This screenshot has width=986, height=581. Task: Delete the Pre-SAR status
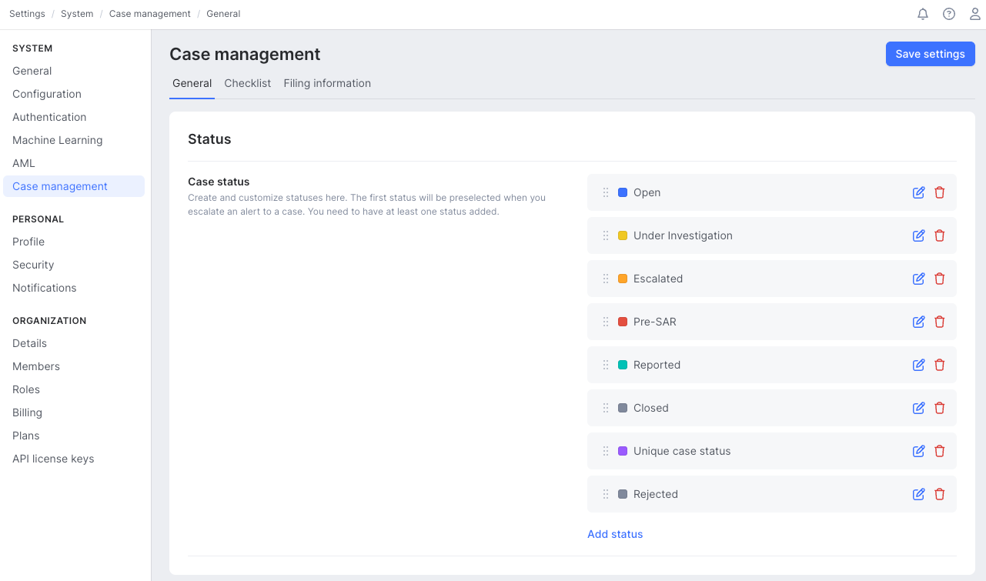pos(939,322)
